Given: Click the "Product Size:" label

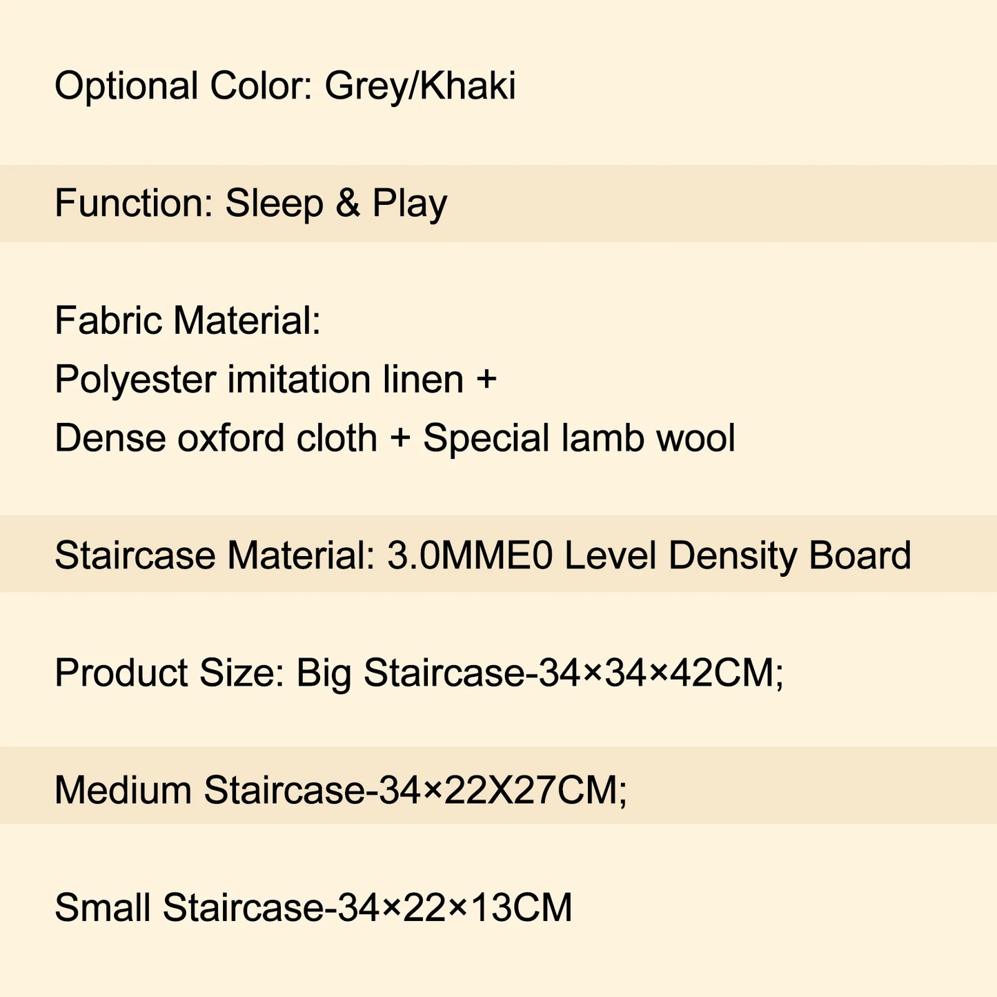Looking at the screenshot, I should [169, 673].
